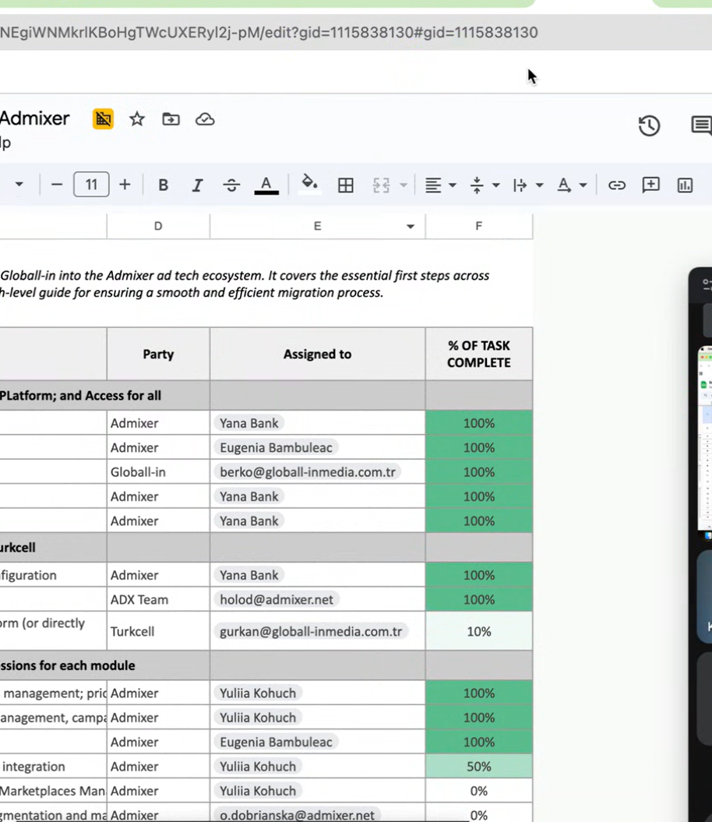
Task: Check the cloud document status icon
Action: pyautogui.click(x=205, y=119)
